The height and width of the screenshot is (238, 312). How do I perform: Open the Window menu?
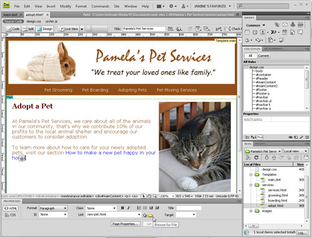130,6
